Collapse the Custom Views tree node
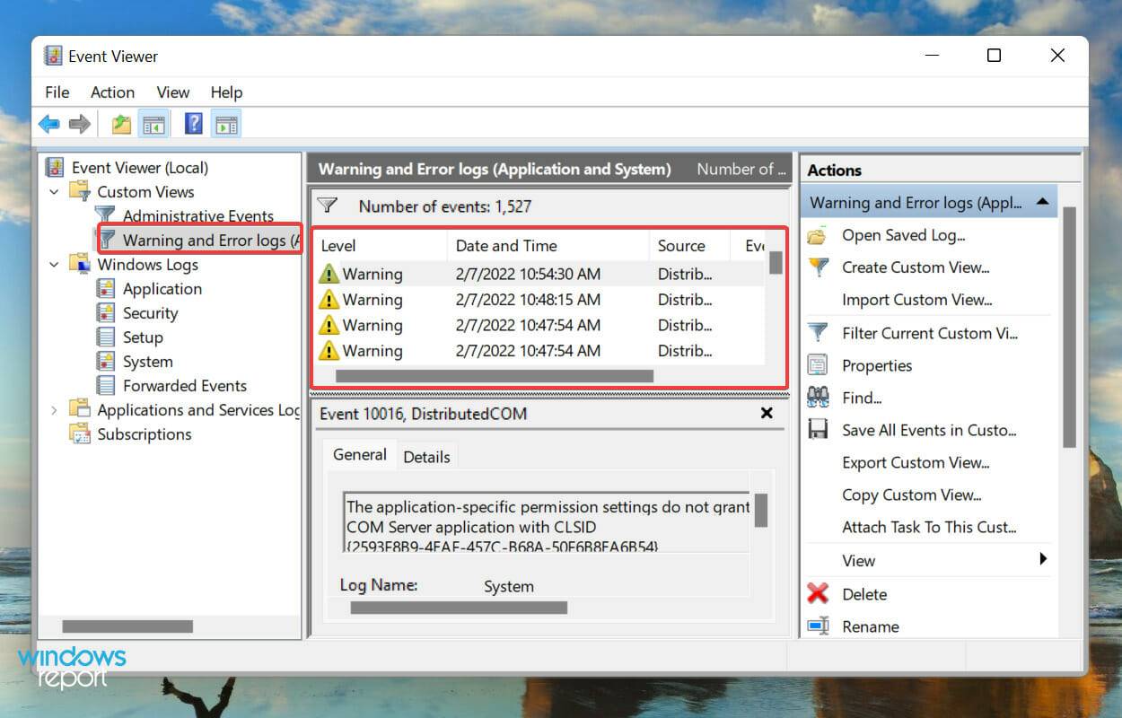 point(54,191)
